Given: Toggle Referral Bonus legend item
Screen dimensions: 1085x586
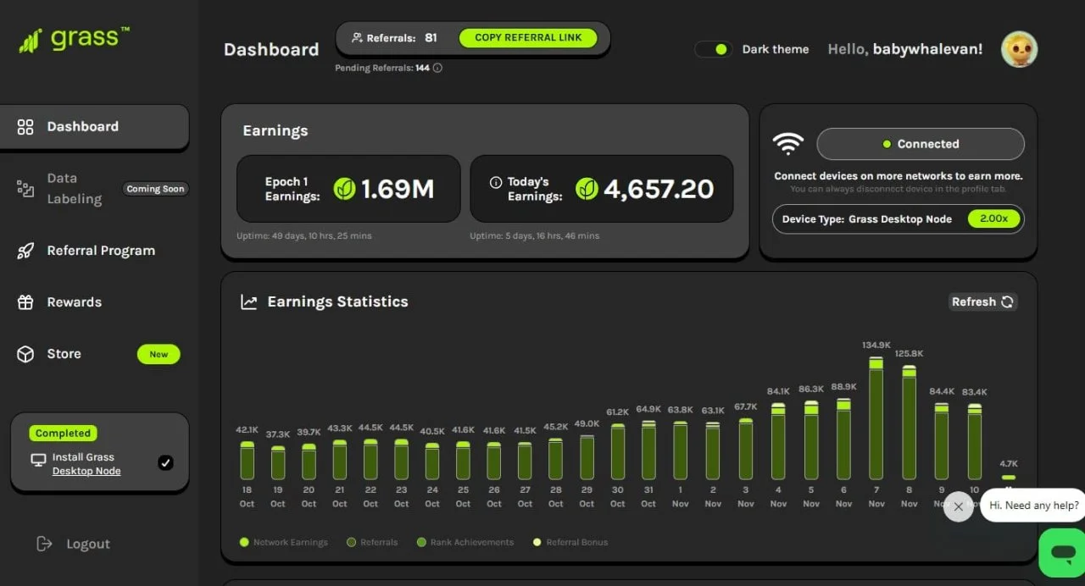Looking at the screenshot, I should 570,542.
